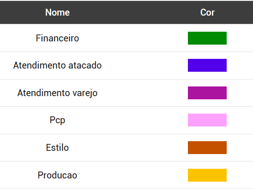Click the light pink Pcp color swatch
The width and height of the screenshot is (253, 189).
[x=207, y=120]
